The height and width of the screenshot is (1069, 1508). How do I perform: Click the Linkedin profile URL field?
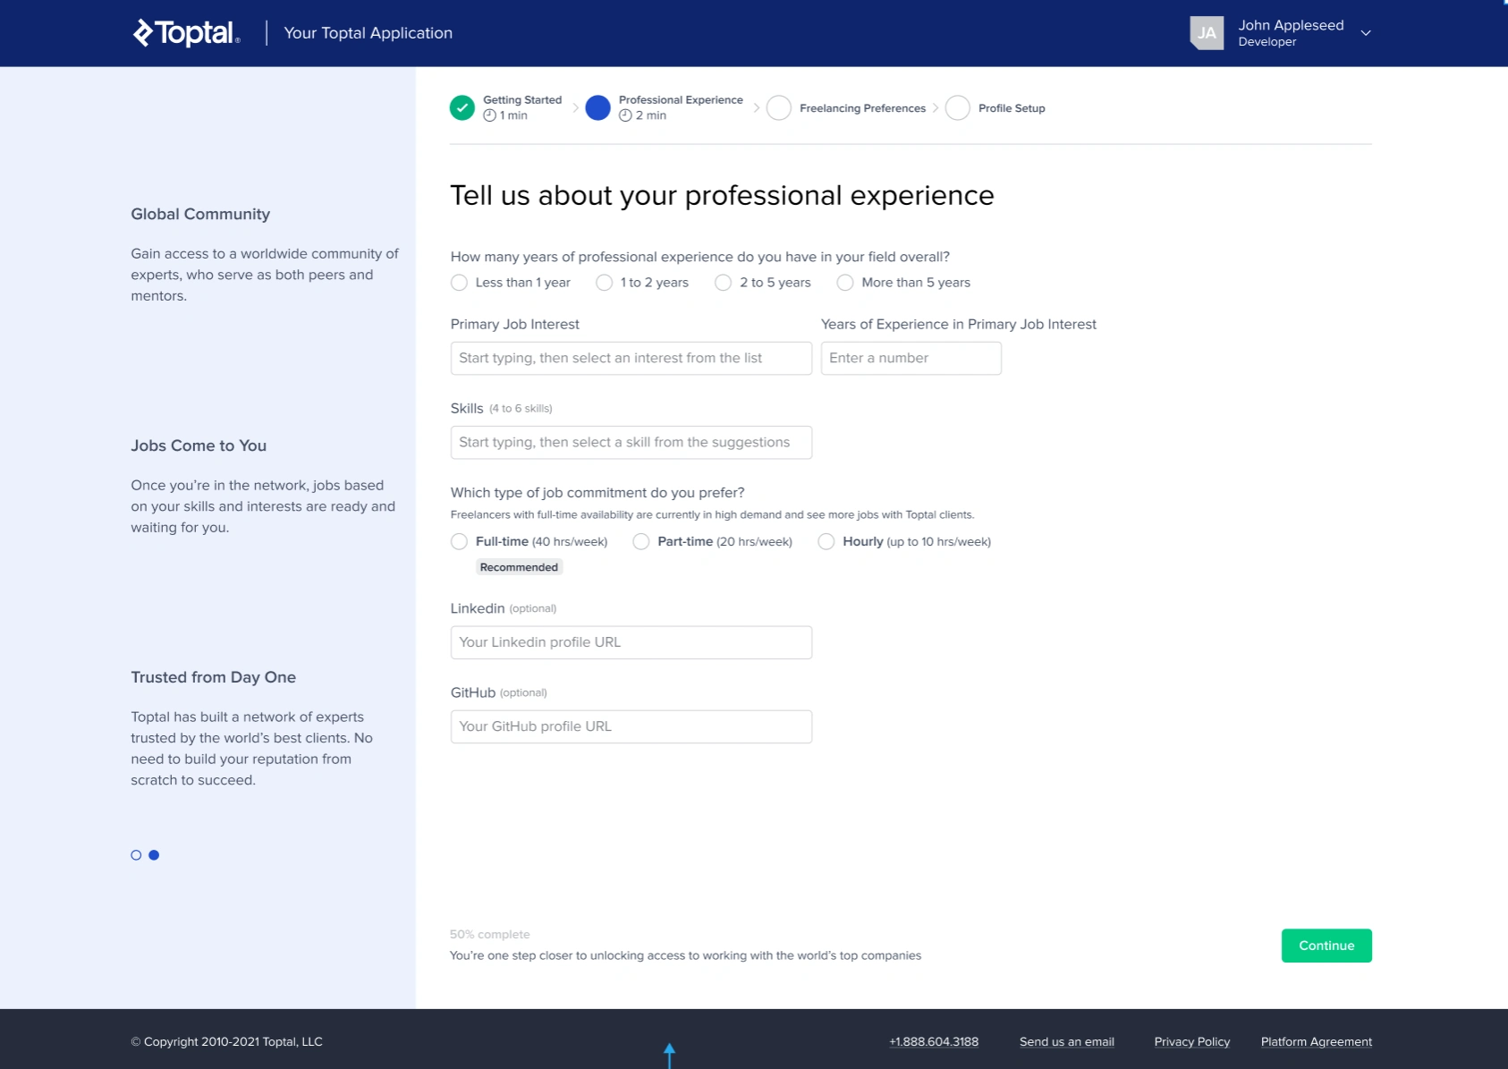631,642
